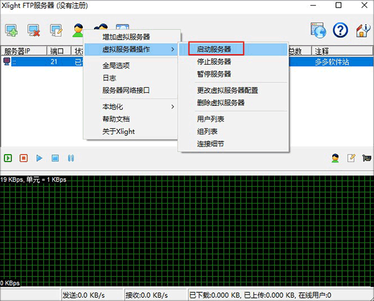Click the blue play server icon
The image size is (374, 301).
click(x=39, y=158)
